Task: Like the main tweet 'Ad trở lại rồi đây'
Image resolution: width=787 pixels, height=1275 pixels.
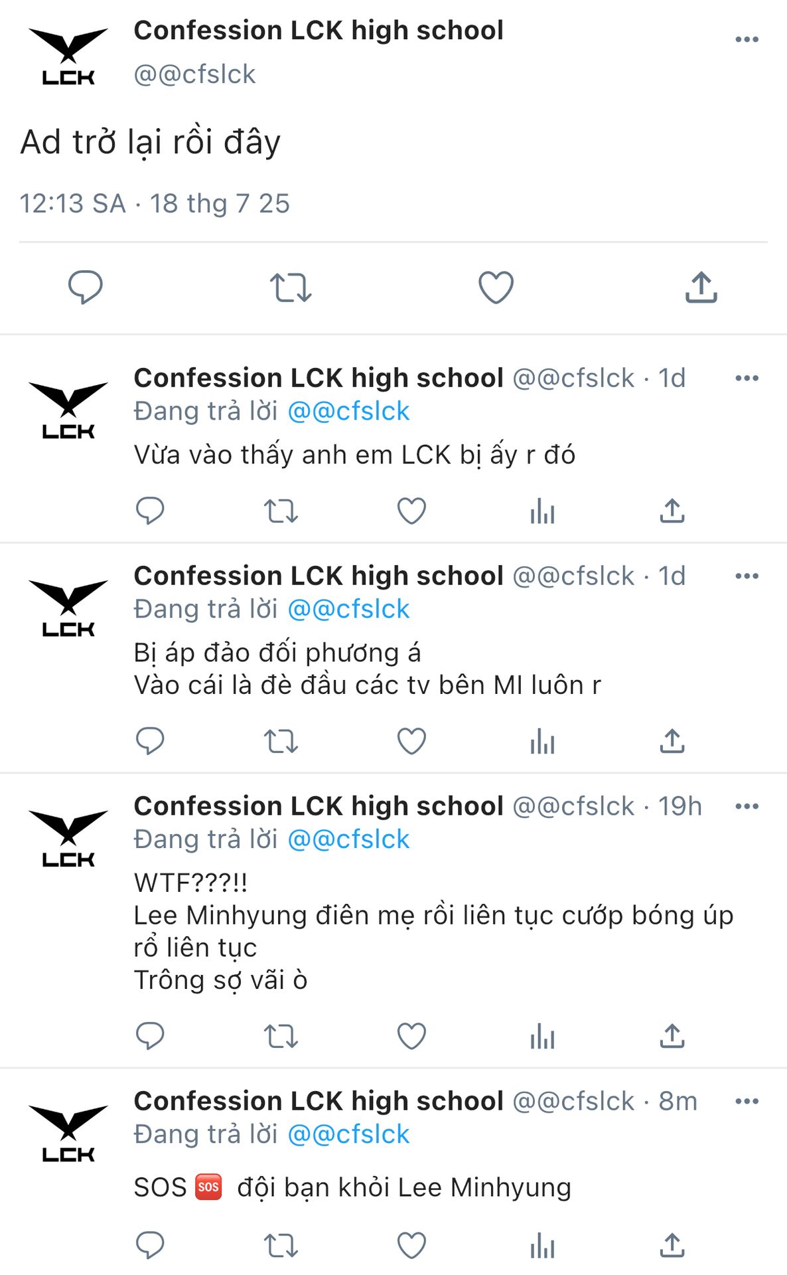Action: [496, 288]
